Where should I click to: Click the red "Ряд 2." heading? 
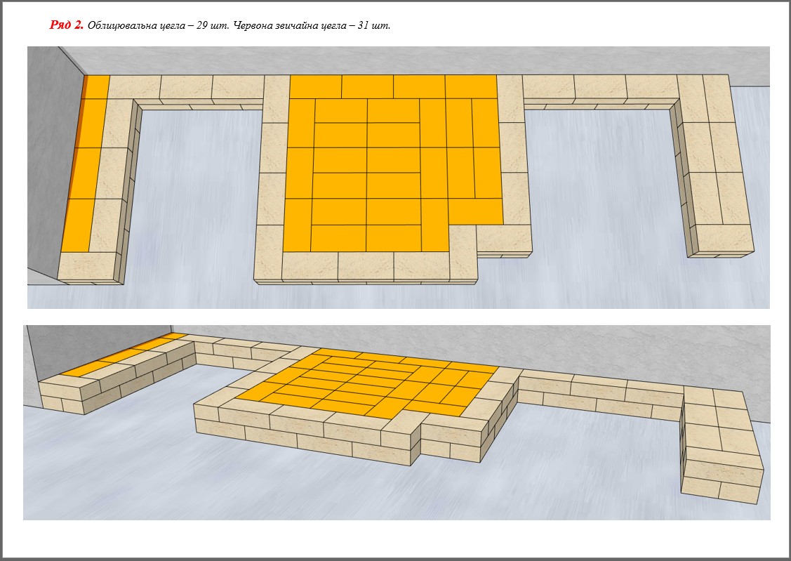pos(67,25)
